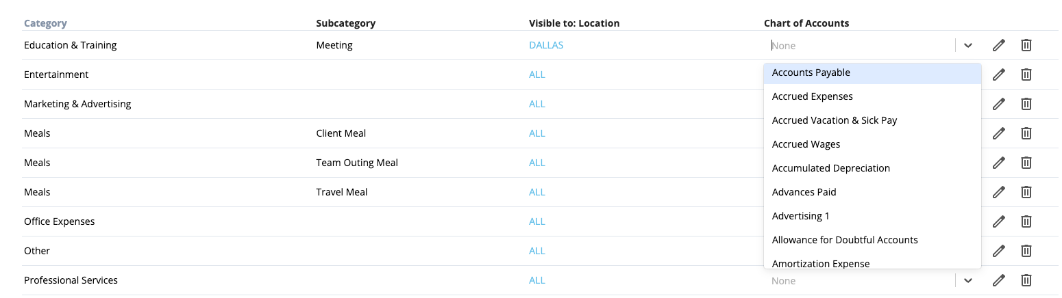This screenshot has width=1062, height=298.
Task: Click the ALL link for Entertainment
Action: (x=536, y=74)
